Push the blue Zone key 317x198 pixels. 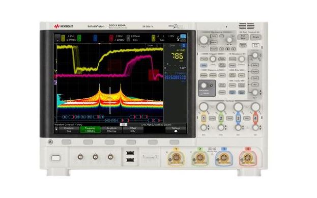tap(204, 65)
